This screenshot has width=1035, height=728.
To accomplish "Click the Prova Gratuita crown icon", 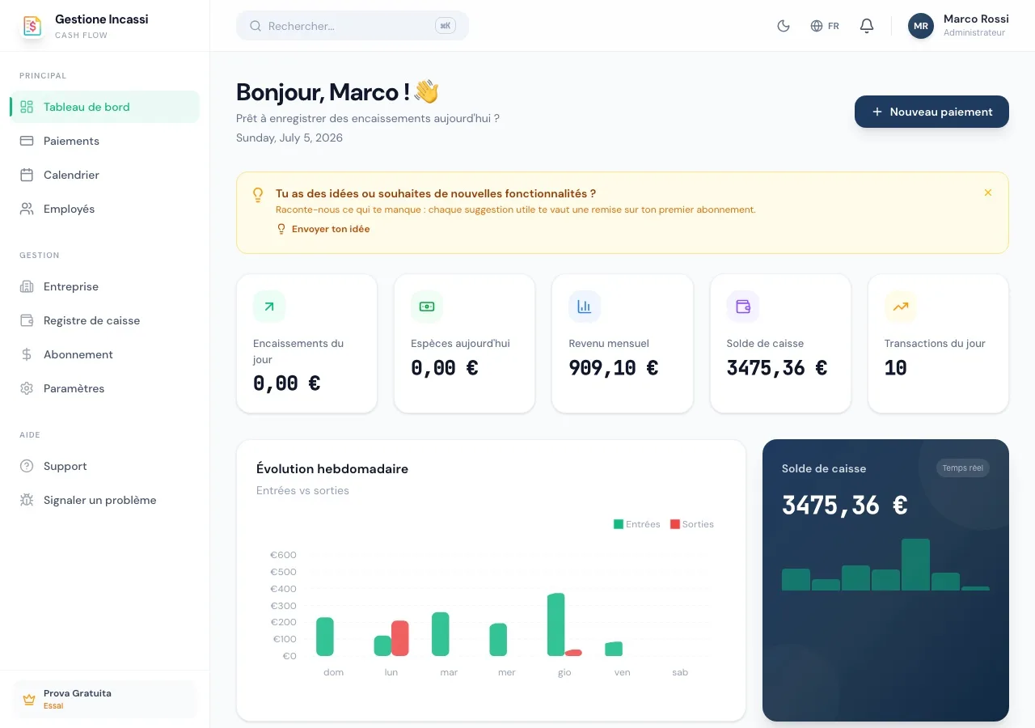I will (x=29, y=699).
